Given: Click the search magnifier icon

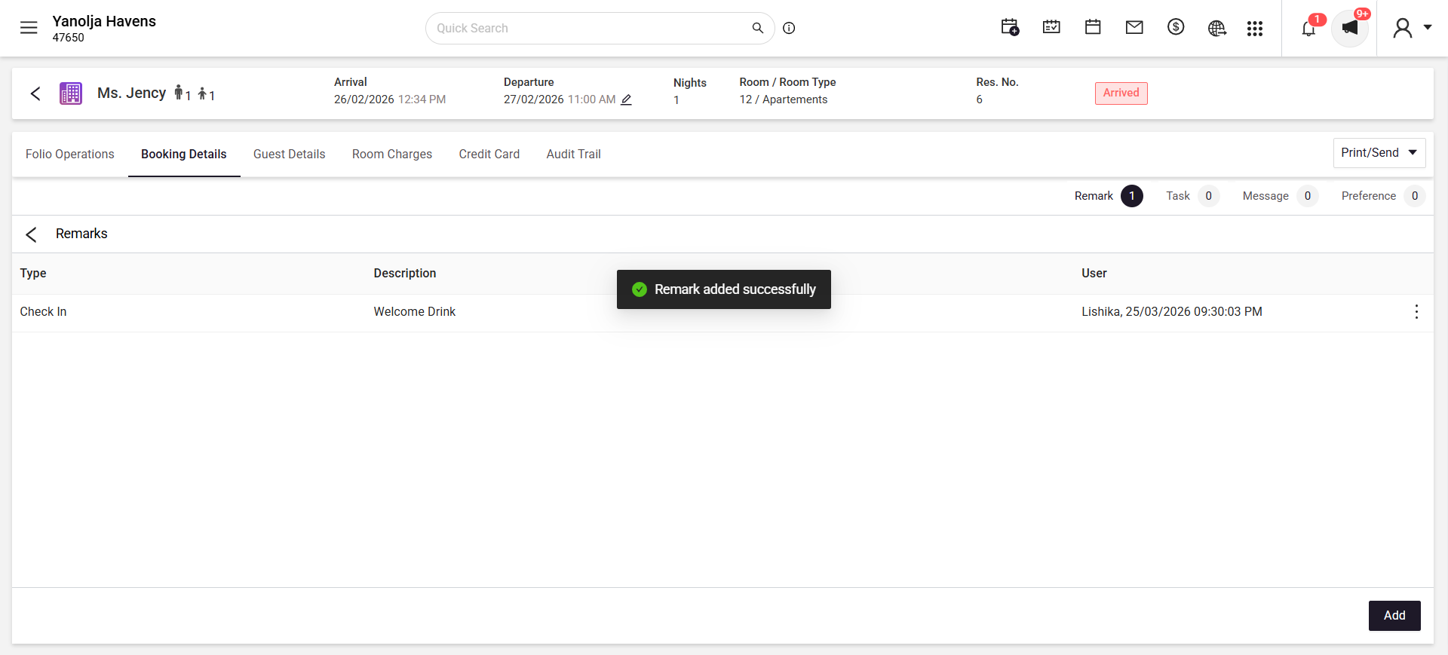Looking at the screenshot, I should tap(758, 28).
